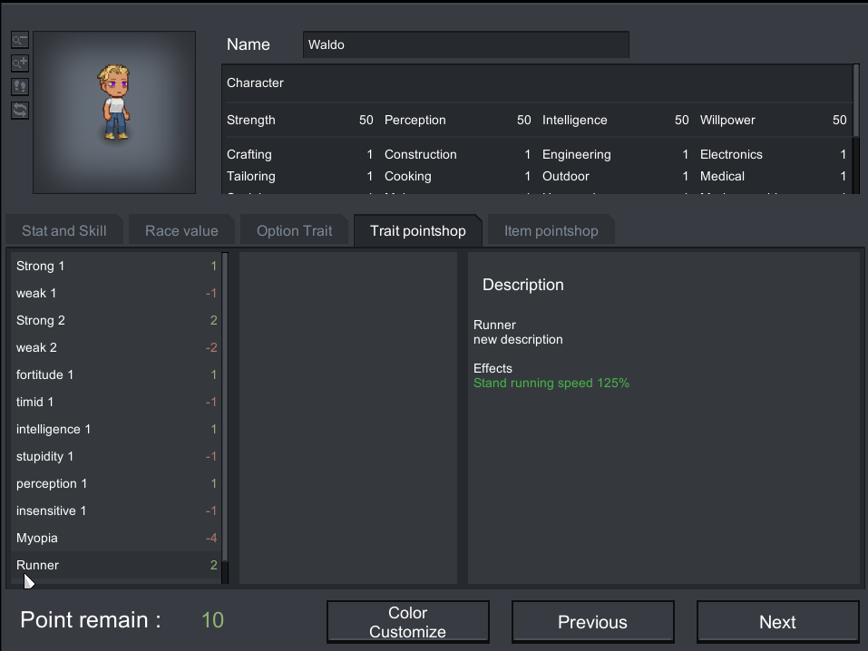The height and width of the screenshot is (651, 868).
Task: Open the Option Trait tab
Action: (x=294, y=230)
